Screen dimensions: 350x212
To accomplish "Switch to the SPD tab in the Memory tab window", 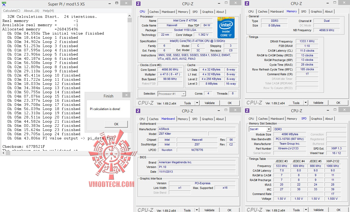I will (304, 12).
